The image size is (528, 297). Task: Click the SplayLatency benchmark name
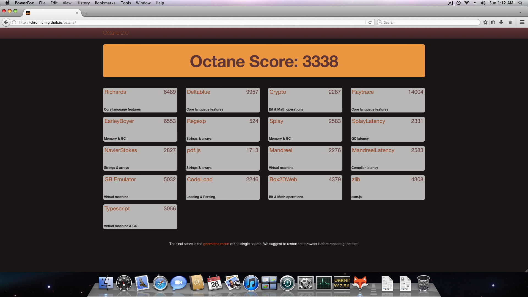[x=369, y=121]
